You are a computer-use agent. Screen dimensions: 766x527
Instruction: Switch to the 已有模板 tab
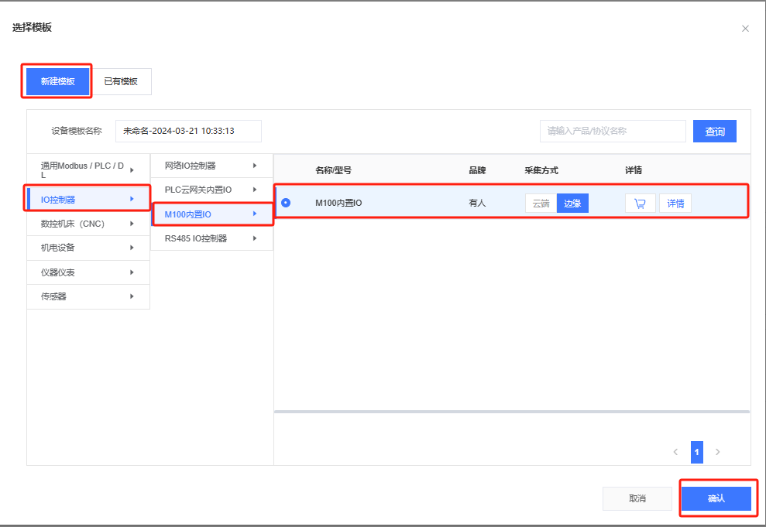coord(121,81)
